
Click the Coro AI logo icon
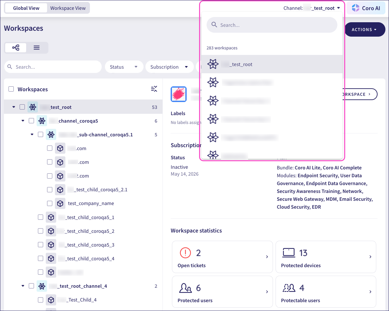click(x=356, y=8)
